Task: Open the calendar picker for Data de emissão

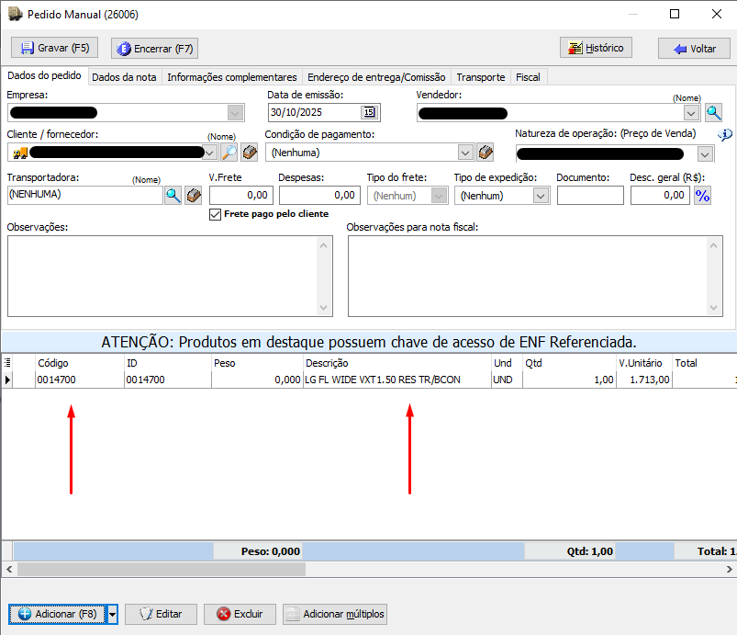Action: coord(369,113)
